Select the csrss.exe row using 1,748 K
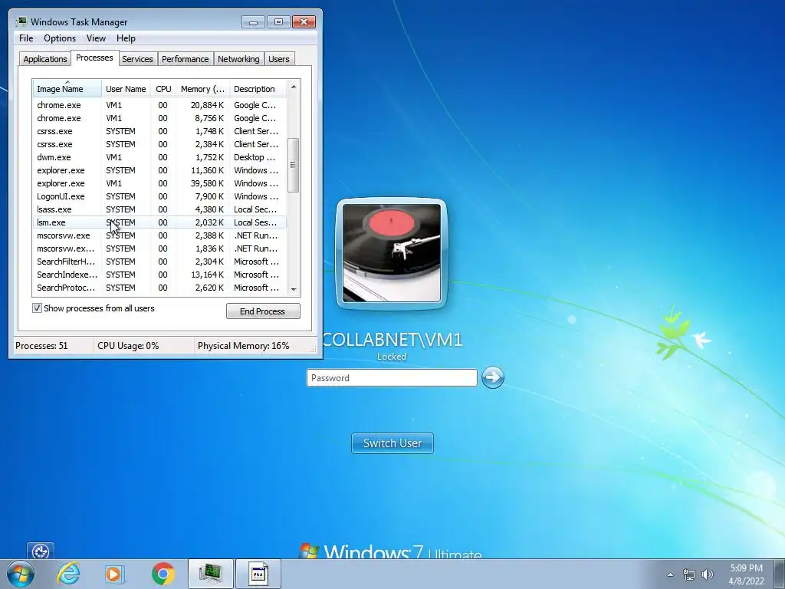The width and height of the screenshot is (785, 589). pos(159,131)
